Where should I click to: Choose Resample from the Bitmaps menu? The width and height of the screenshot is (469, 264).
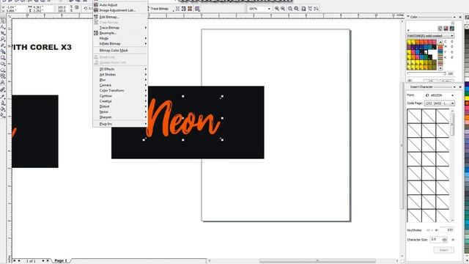pyautogui.click(x=120, y=33)
